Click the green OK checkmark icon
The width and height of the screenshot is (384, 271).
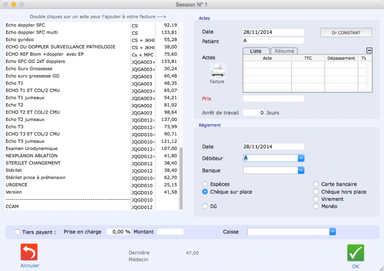point(355,253)
